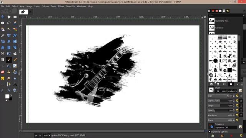Viewport: 246px width, 138px height.
Task: Toggle link Aspect Ratio to brush
Action: point(241,100)
